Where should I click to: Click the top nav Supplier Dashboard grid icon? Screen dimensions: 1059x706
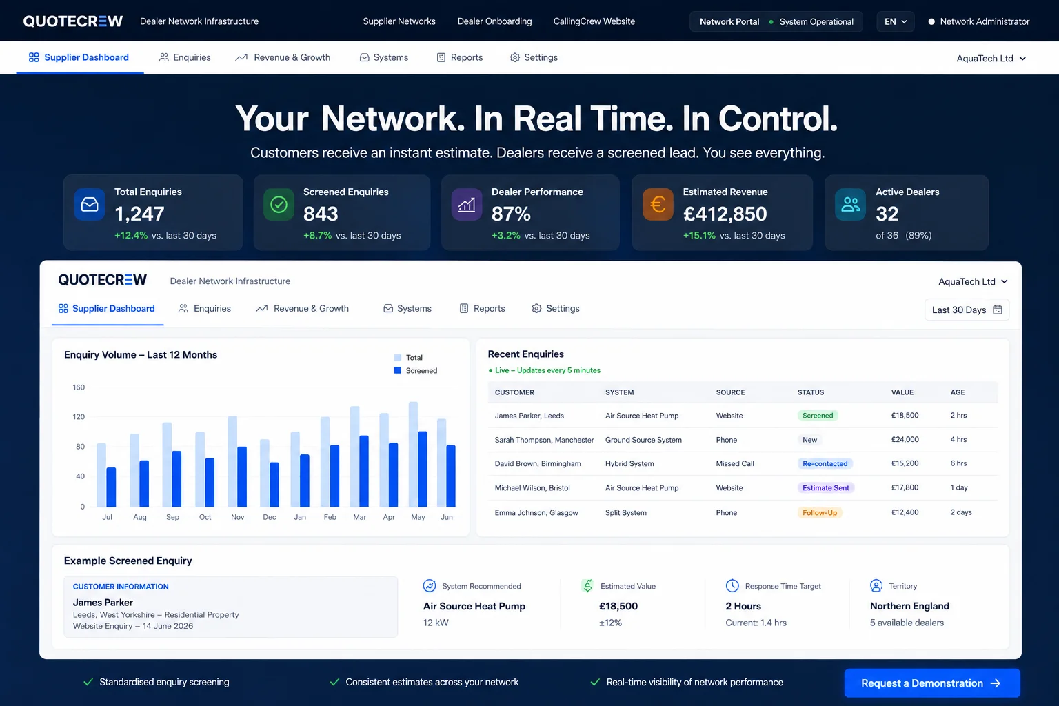point(34,57)
